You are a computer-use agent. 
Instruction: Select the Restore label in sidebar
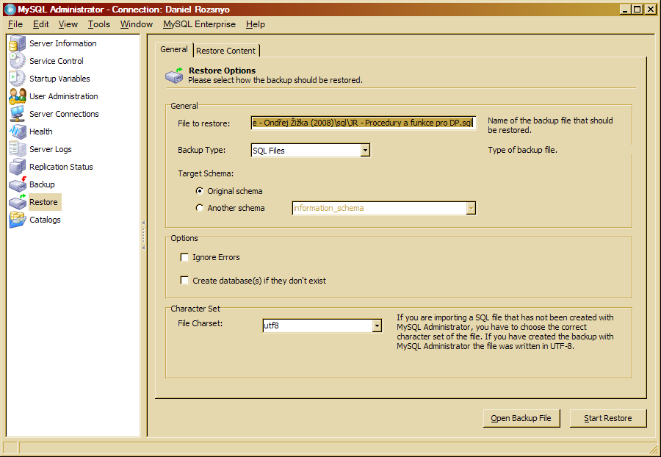43,202
